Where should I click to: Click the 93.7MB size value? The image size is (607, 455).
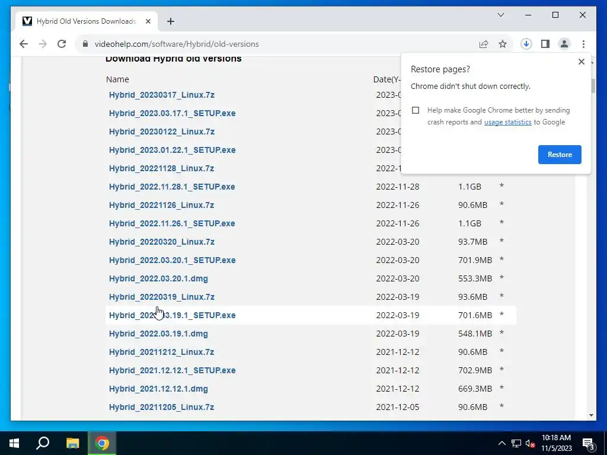click(472, 242)
